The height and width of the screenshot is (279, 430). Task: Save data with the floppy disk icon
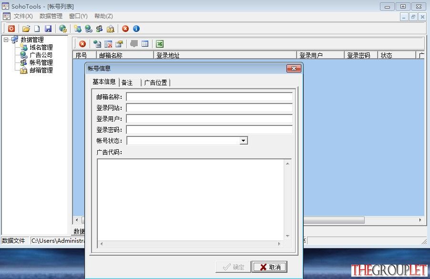48,29
